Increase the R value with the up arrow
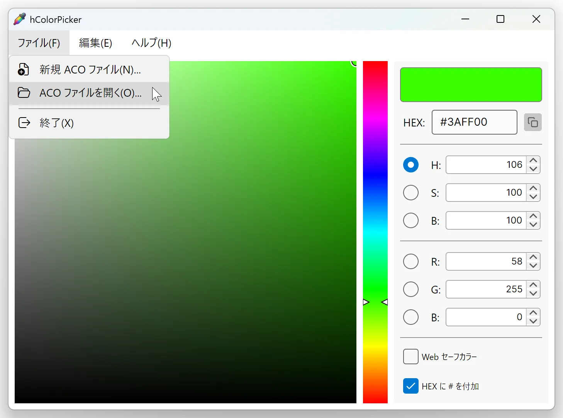The height and width of the screenshot is (418, 563). click(533, 257)
